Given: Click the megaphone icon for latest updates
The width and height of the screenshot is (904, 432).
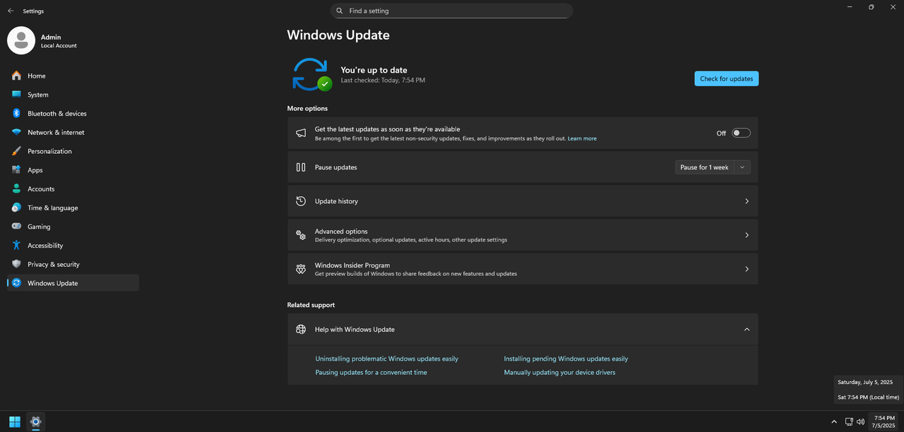Looking at the screenshot, I should [301, 133].
